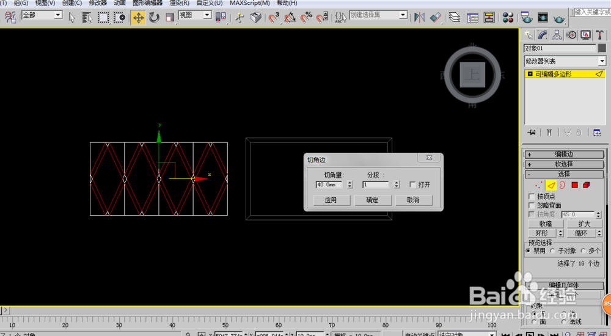Toggle the Spinner Snap tool
611x336 pixels.
point(322,18)
